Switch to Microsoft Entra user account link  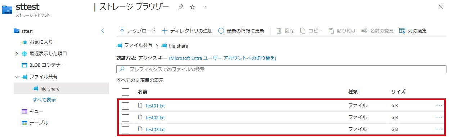pyautogui.click(x=223, y=58)
